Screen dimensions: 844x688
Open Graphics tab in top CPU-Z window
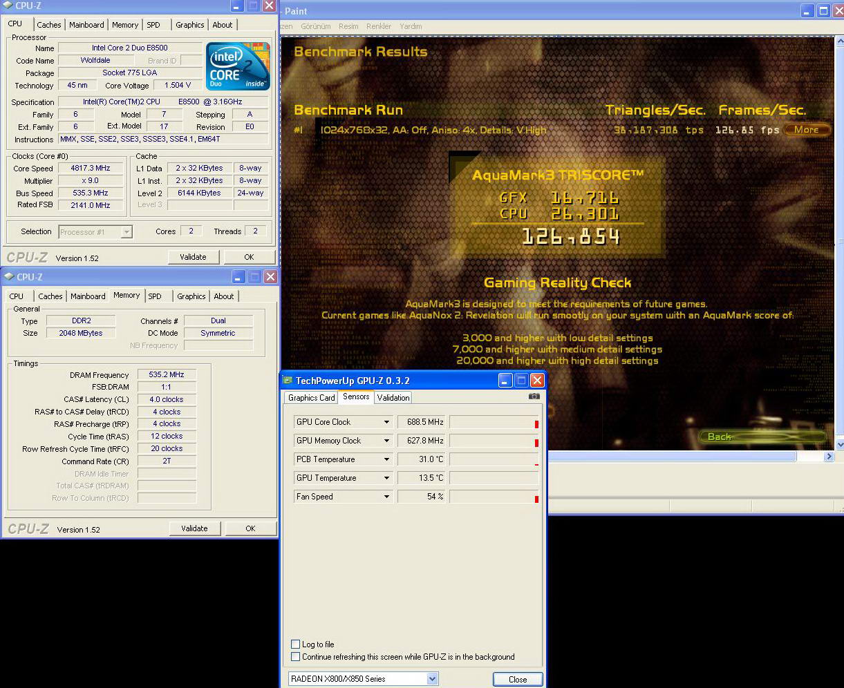pos(189,25)
